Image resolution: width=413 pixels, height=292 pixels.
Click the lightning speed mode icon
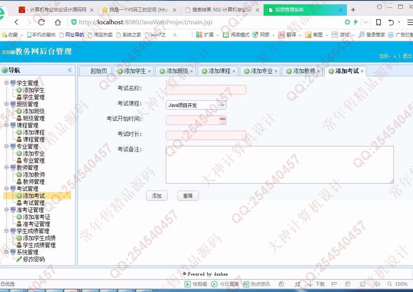(x=356, y=22)
